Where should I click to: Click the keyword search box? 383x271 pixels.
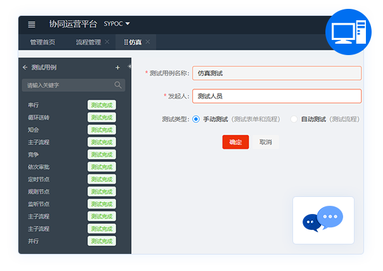tap(73, 85)
